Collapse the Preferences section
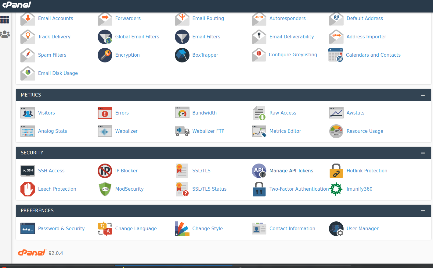433x268 pixels. tap(423, 211)
